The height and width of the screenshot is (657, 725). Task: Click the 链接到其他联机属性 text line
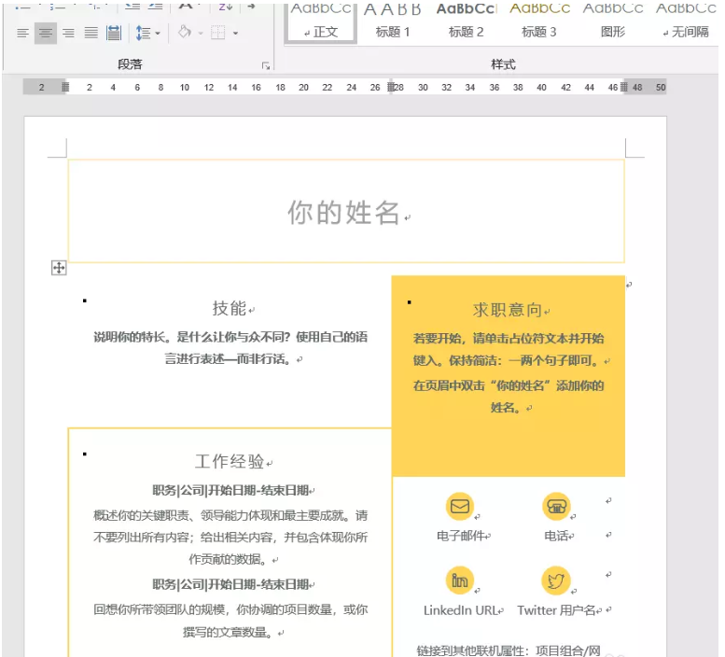click(509, 650)
